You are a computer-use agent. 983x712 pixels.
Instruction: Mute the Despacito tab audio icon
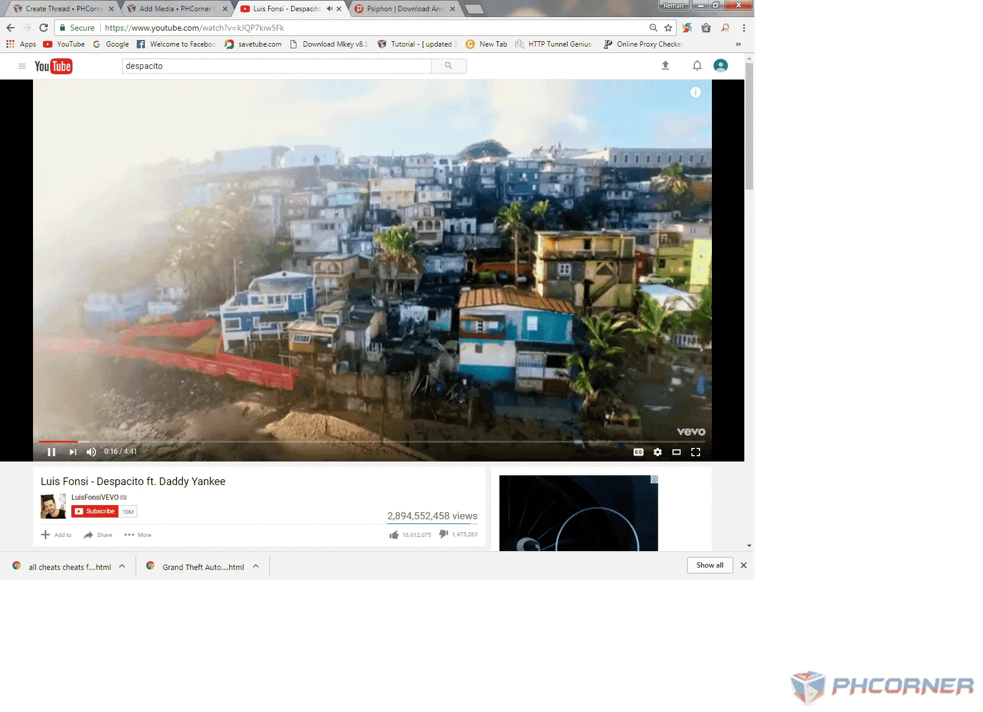(x=329, y=9)
